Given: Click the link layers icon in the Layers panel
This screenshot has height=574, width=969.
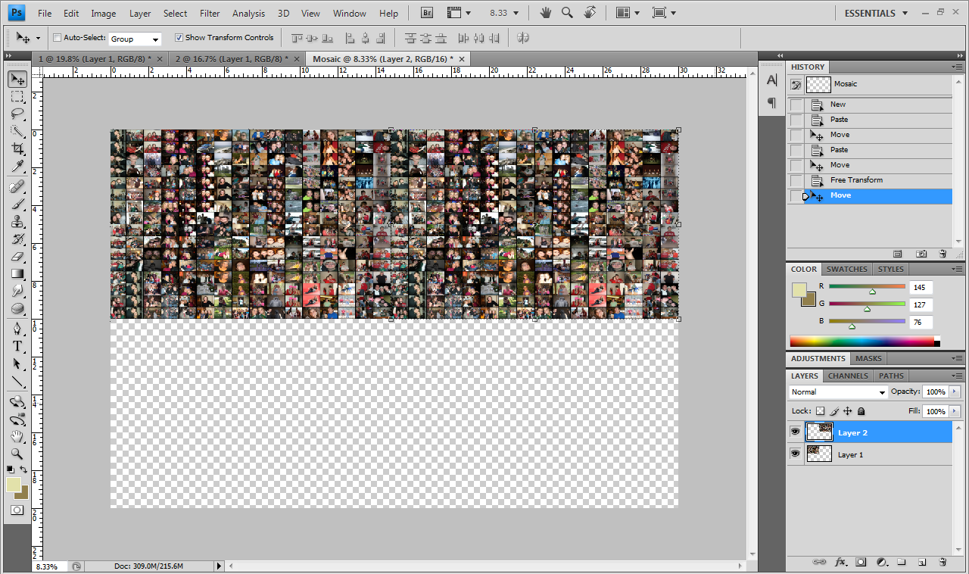Looking at the screenshot, I should tap(819, 562).
